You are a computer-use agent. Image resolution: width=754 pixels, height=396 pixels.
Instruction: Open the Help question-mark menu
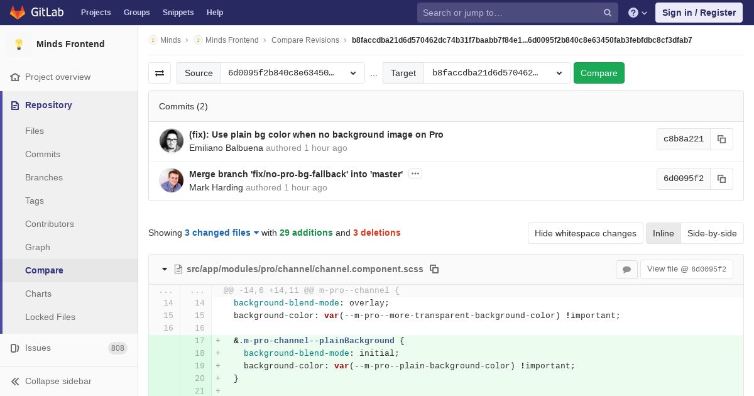pyautogui.click(x=638, y=13)
